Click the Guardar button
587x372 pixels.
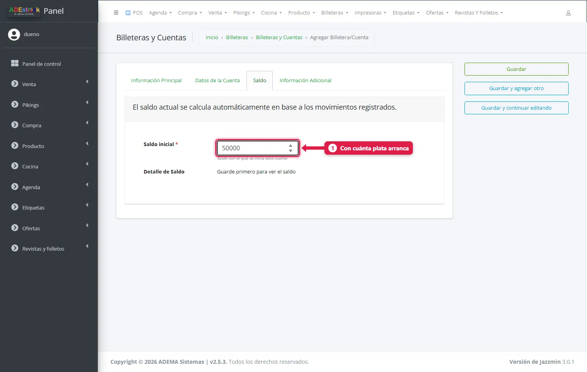coord(516,69)
